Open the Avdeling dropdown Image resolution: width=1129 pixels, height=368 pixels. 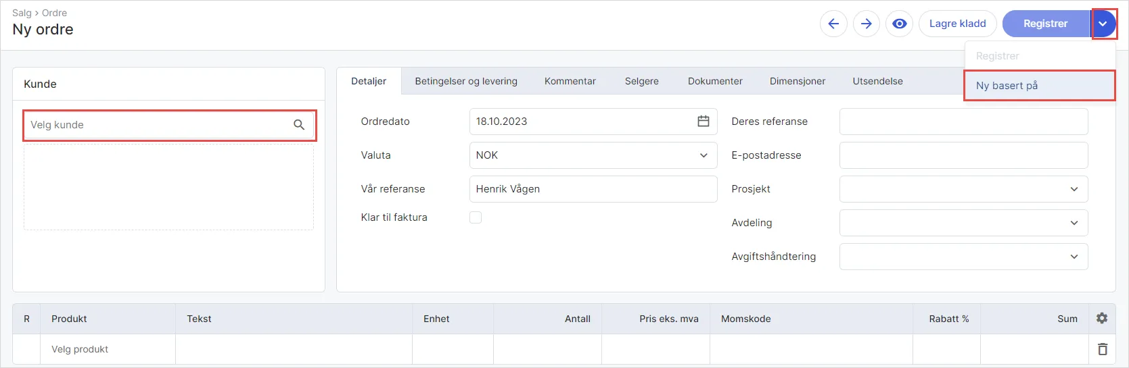point(964,223)
